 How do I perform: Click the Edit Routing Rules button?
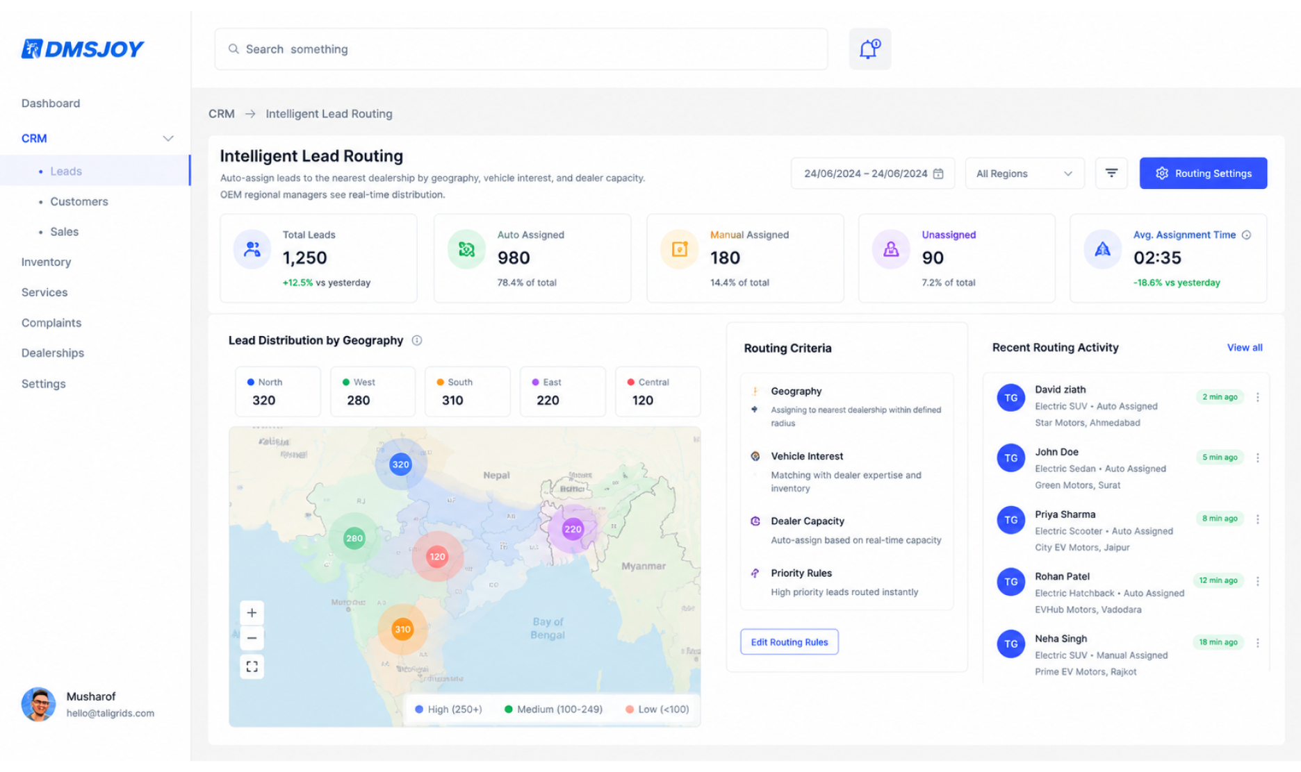pos(789,642)
